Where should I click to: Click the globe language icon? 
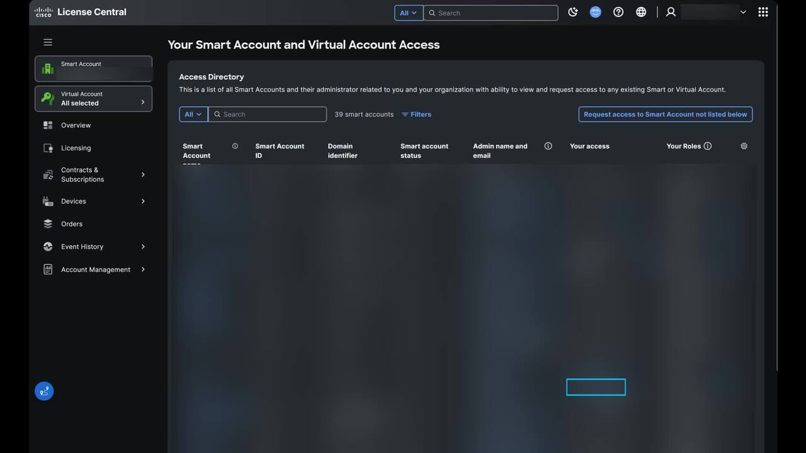coord(641,12)
